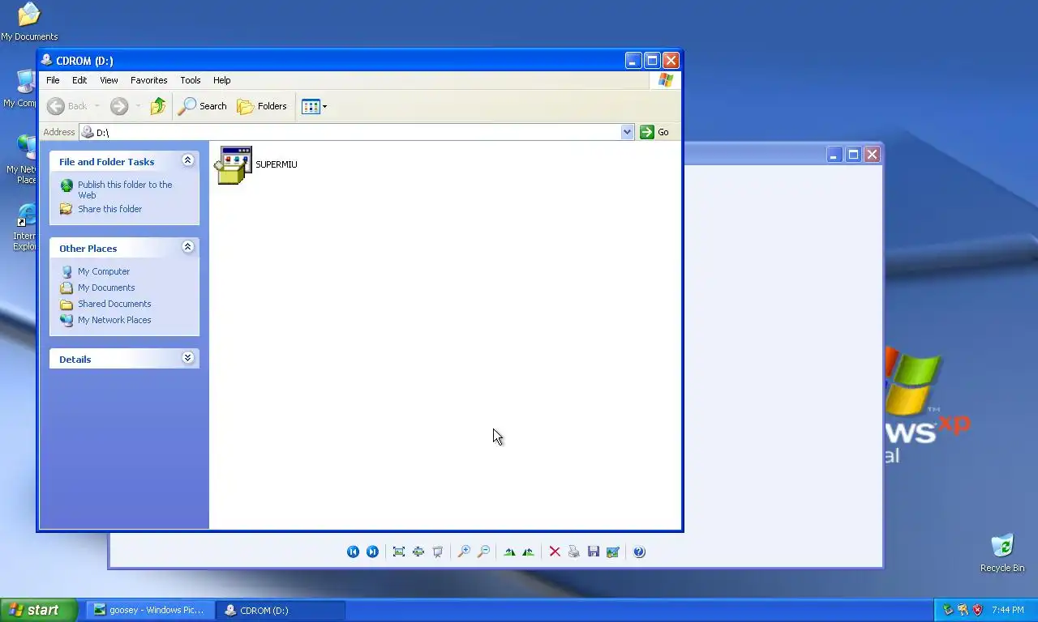This screenshot has width=1038, height=622.
Task: Zoom out with the Picture Viewer magnifier
Action: (x=483, y=552)
